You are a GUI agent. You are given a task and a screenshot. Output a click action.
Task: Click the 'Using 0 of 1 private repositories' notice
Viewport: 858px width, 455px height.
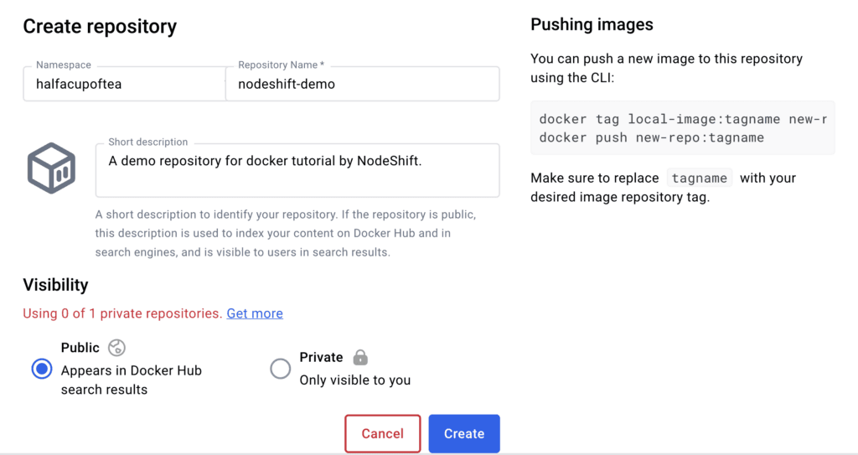coord(122,313)
